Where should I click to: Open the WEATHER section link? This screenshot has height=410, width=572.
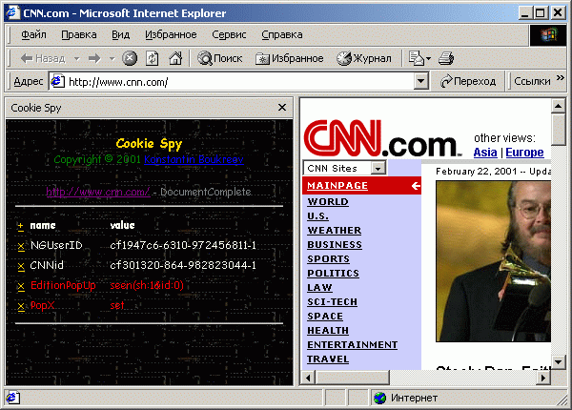tap(335, 230)
